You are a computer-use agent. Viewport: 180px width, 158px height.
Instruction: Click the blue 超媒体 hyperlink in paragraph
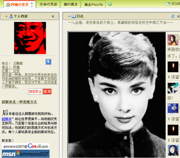pyautogui.click(x=6, y=119)
